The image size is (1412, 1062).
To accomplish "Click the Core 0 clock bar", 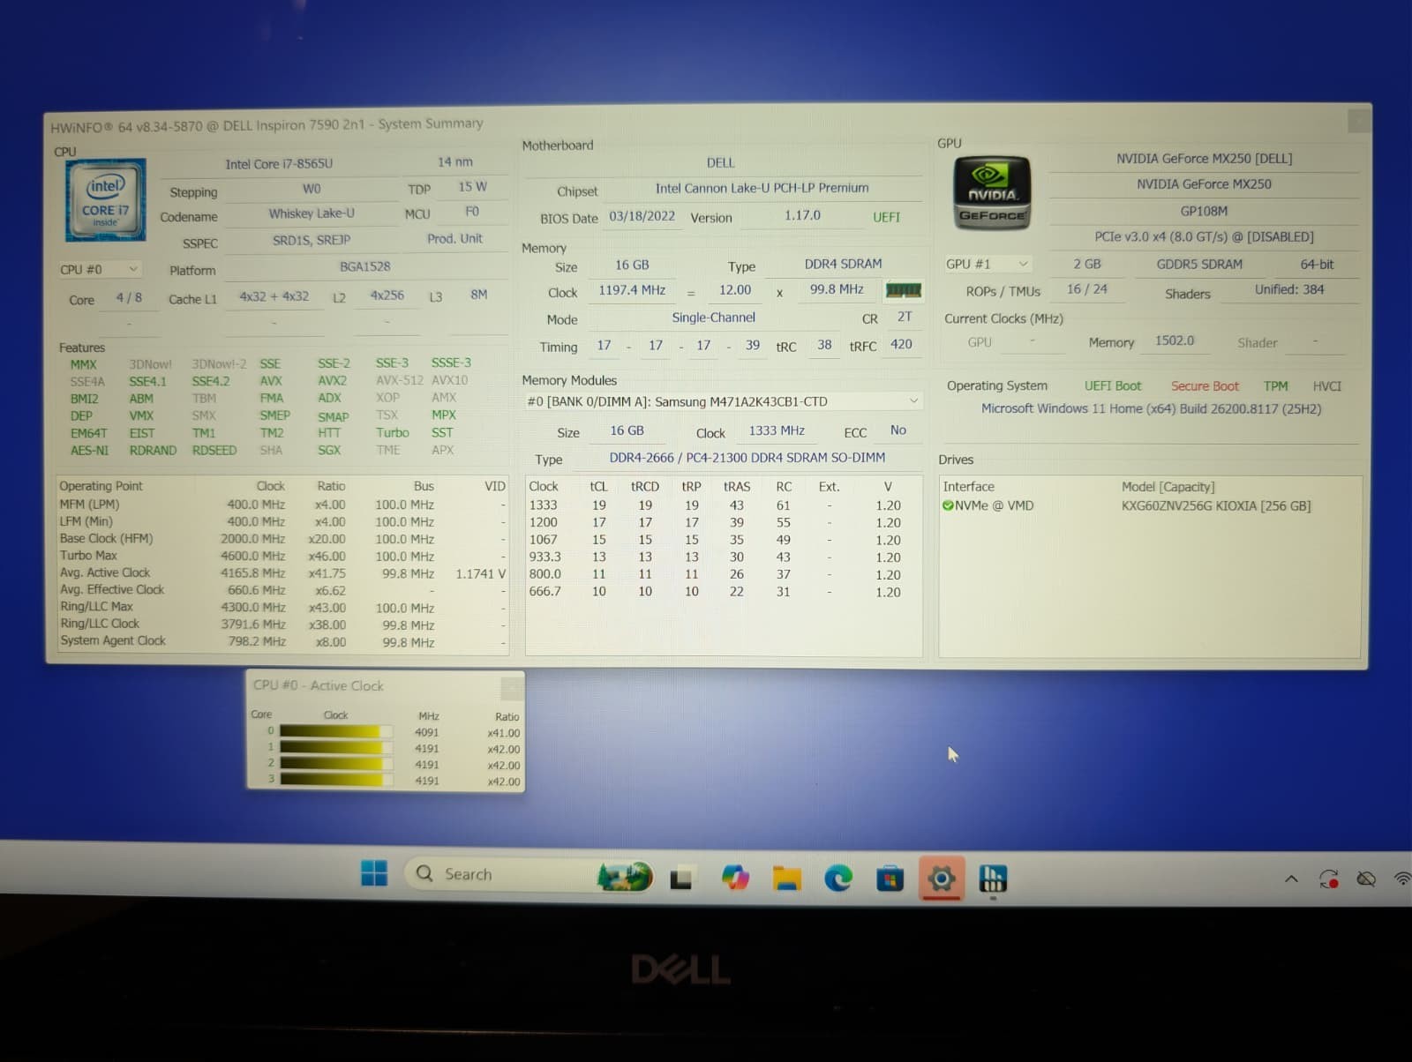I will [x=335, y=731].
